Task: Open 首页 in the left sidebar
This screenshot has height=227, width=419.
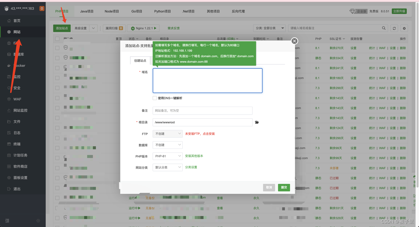Action: tap(17, 21)
